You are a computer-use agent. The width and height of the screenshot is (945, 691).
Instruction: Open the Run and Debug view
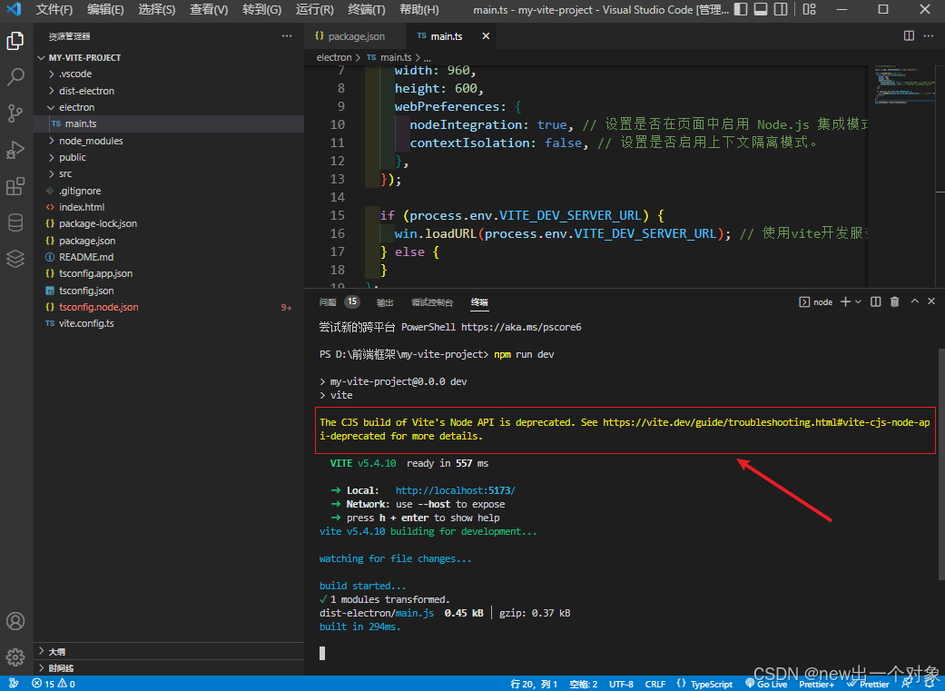15,150
